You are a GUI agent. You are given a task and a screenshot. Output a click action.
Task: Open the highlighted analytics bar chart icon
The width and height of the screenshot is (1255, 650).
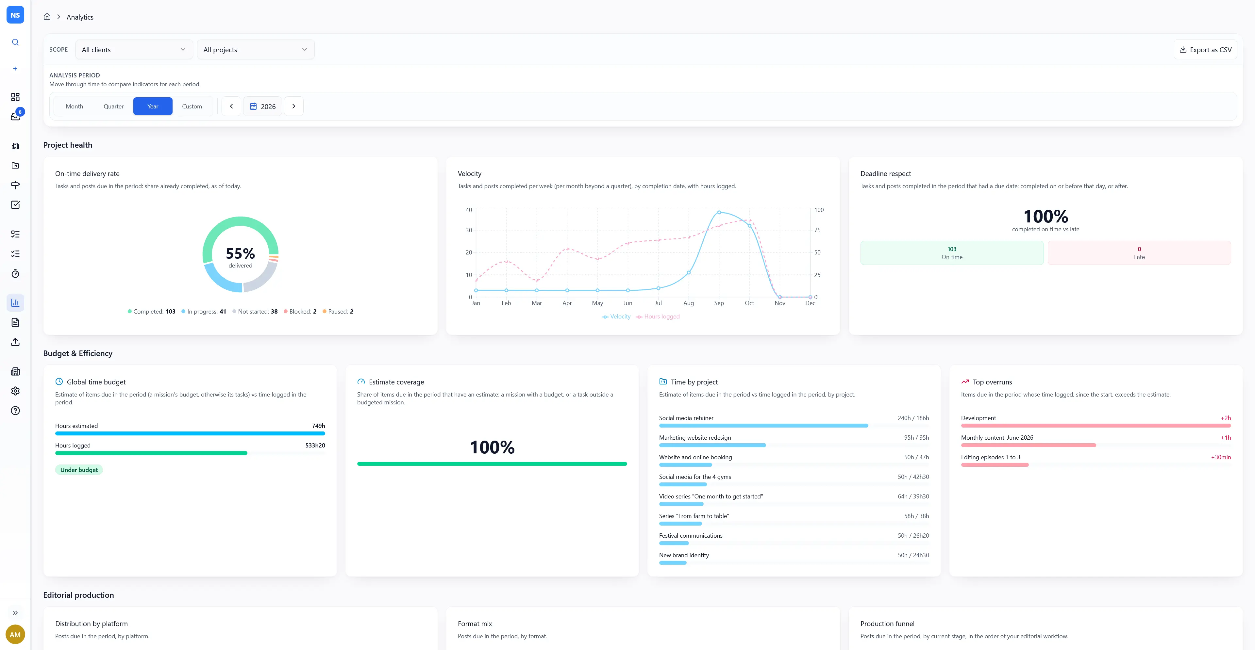coord(15,303)
